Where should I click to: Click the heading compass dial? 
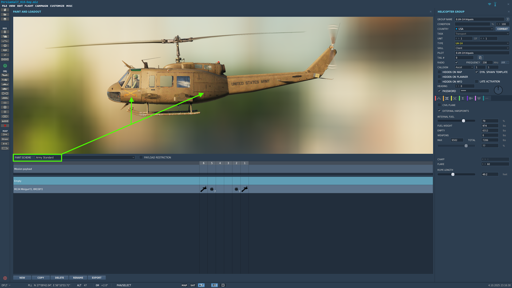coord(498,90)
